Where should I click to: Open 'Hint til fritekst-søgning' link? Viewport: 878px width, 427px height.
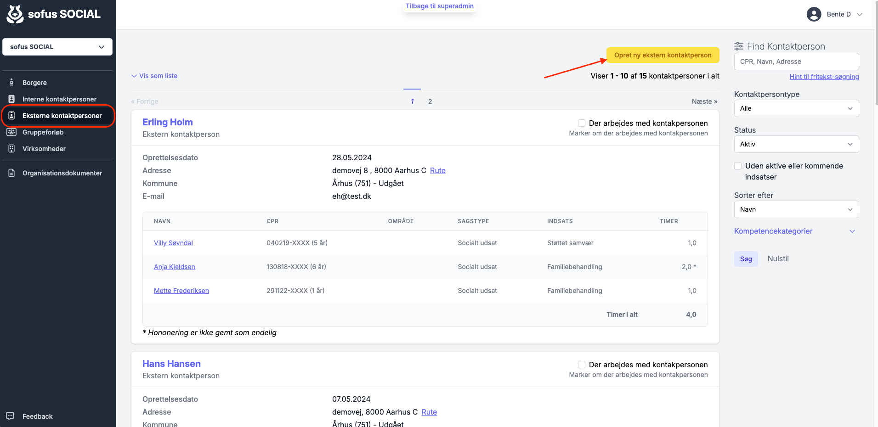(x=824, y=77)
